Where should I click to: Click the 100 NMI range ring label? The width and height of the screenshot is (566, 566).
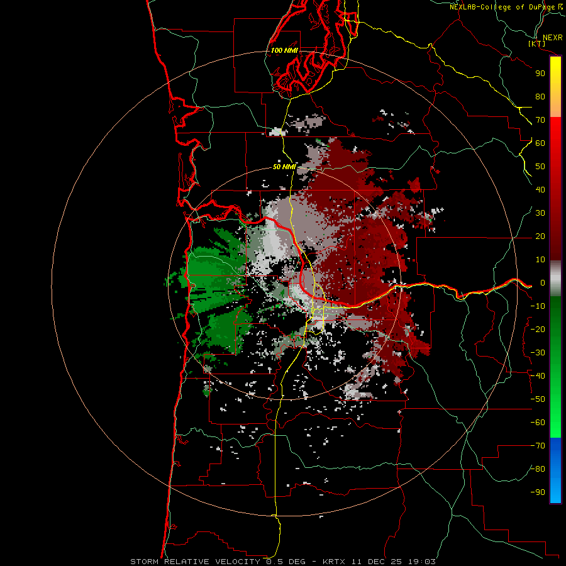pos(284,50)
